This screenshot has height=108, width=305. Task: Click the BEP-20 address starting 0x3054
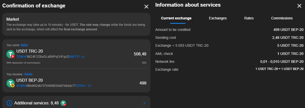51,86
